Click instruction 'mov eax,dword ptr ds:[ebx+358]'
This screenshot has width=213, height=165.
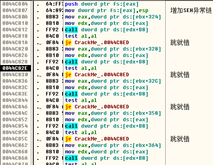[x=113, y=113]
